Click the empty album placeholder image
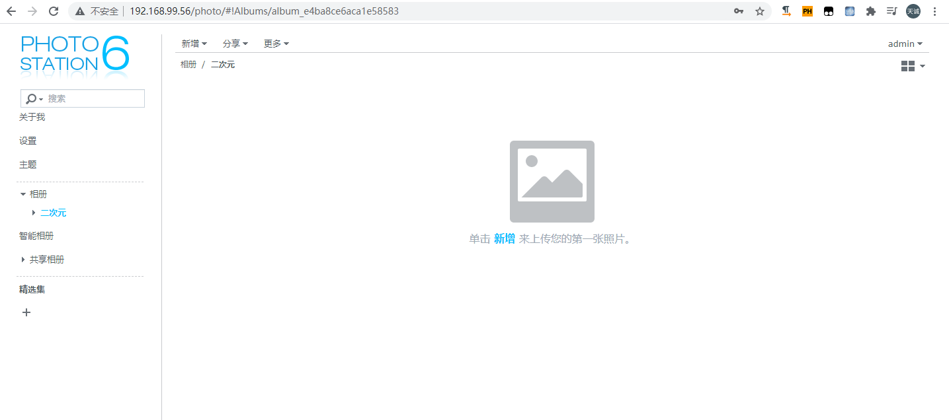The height and width of the screenshot is (420, 949). coord(552,181)
